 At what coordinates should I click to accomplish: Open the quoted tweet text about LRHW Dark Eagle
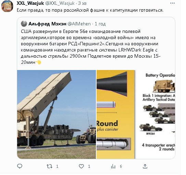pos(91,47)
